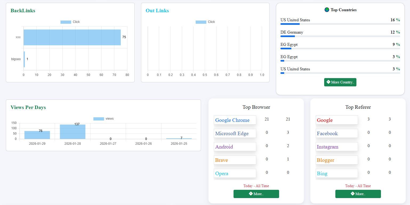Open the Brave browser entry
The height and width of the screenshot is (205, 410).
[235, 160]
